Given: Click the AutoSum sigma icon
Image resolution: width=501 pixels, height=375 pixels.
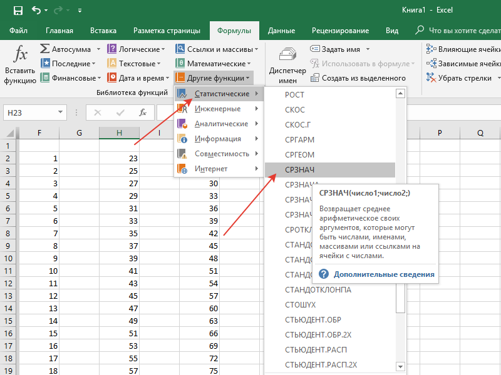Looking at the screenshot, I should pyautogui.click(x=44, y=49).
